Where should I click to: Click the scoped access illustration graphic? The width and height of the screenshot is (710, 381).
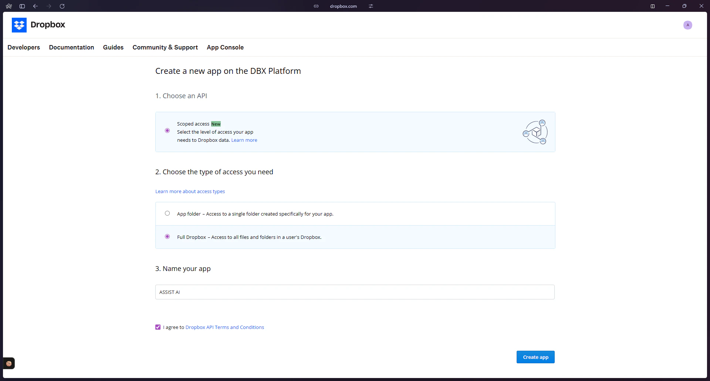pyautogui.click(x=535, y=132)
